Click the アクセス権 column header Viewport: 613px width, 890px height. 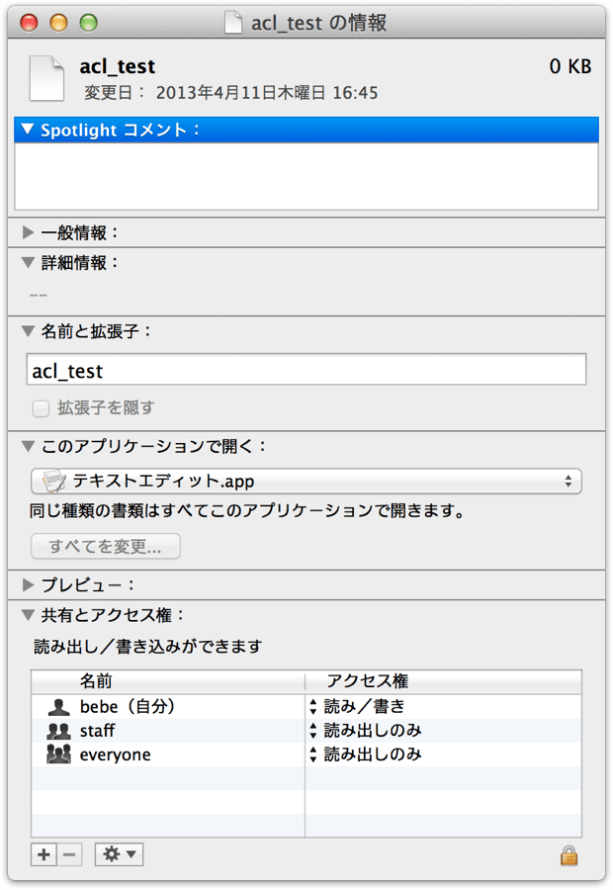tap(443, 681)
